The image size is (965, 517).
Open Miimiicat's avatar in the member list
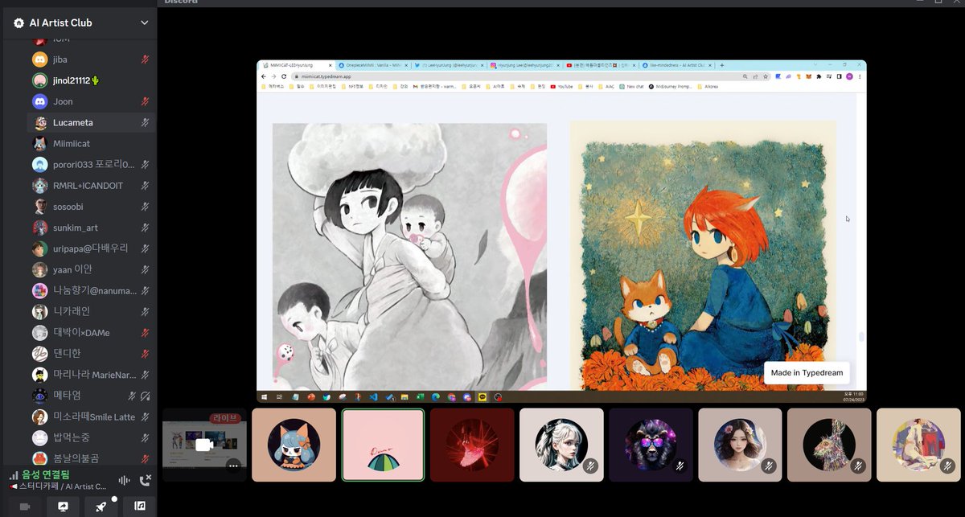coord(39,143)
